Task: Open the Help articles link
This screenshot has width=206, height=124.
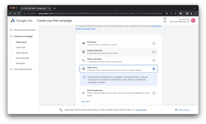Action: [141, 110]
